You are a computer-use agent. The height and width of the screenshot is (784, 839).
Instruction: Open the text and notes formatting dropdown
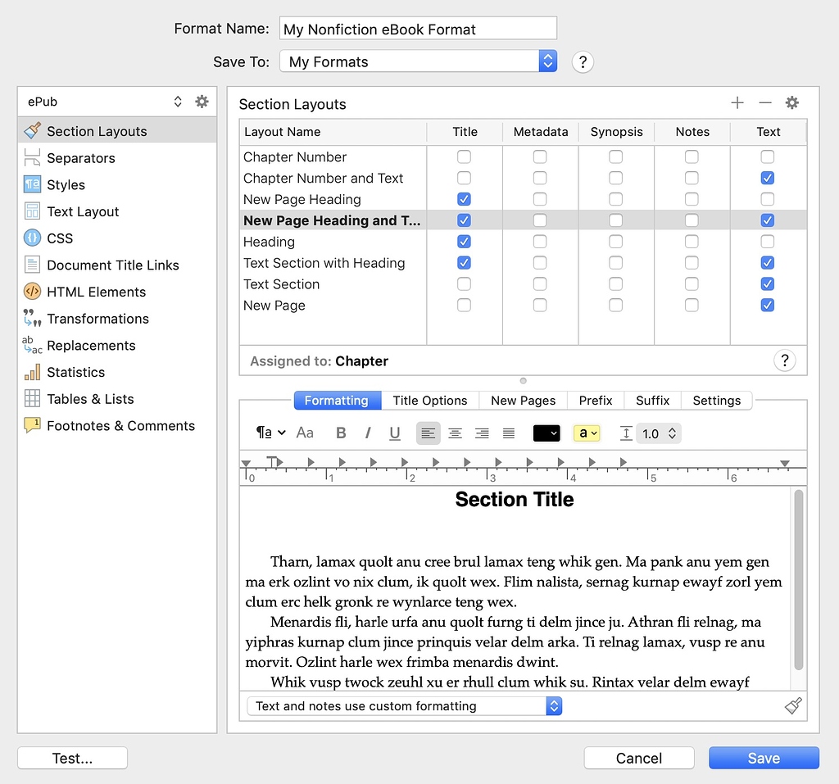(555, 705)
